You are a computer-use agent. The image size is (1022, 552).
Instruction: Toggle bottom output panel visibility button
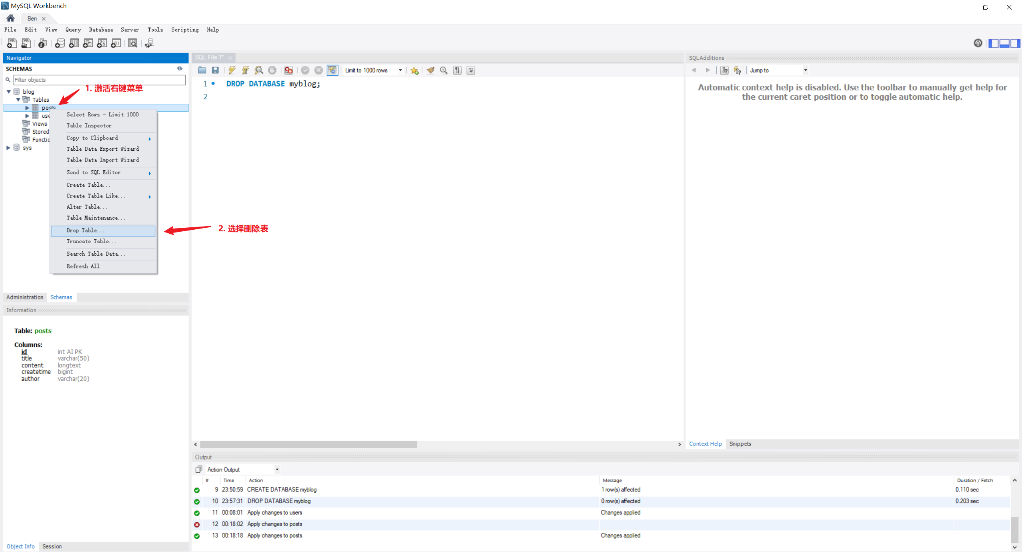[1004, 43]
